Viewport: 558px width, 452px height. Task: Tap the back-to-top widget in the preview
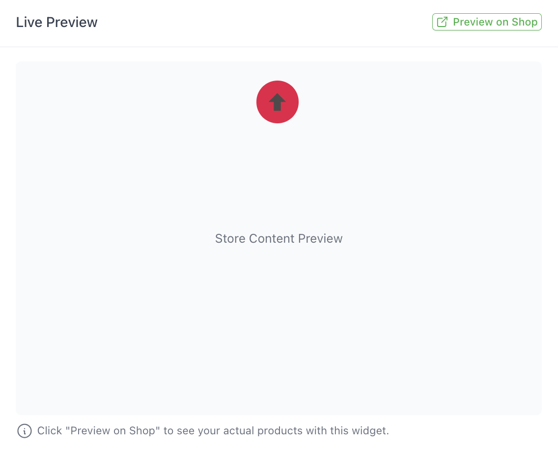pos(278,102)
